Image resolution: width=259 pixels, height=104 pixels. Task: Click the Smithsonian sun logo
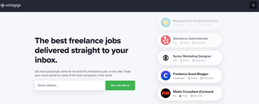coord(166,22)
